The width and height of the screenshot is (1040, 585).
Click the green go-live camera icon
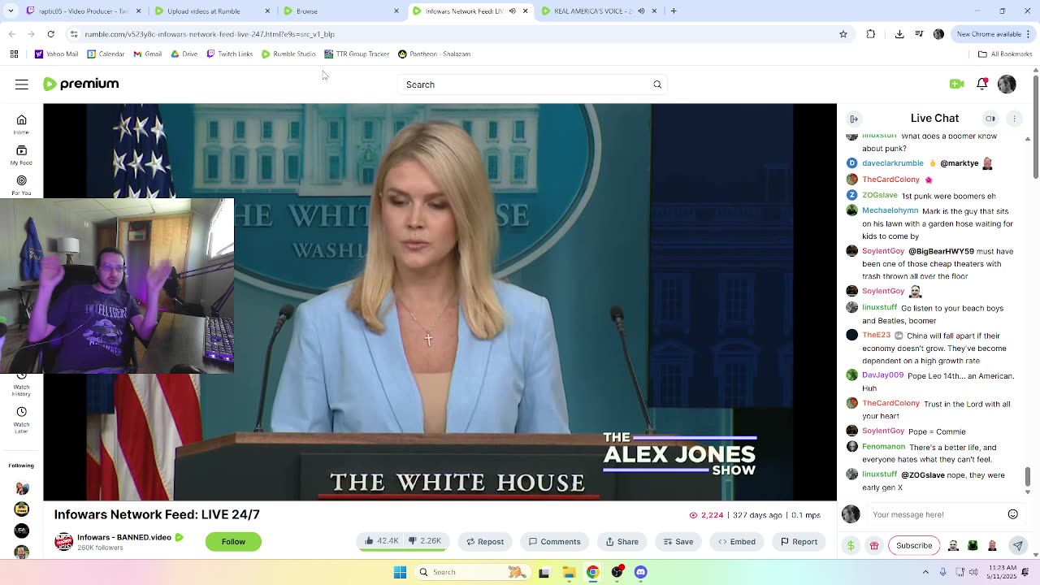(956, 84)
